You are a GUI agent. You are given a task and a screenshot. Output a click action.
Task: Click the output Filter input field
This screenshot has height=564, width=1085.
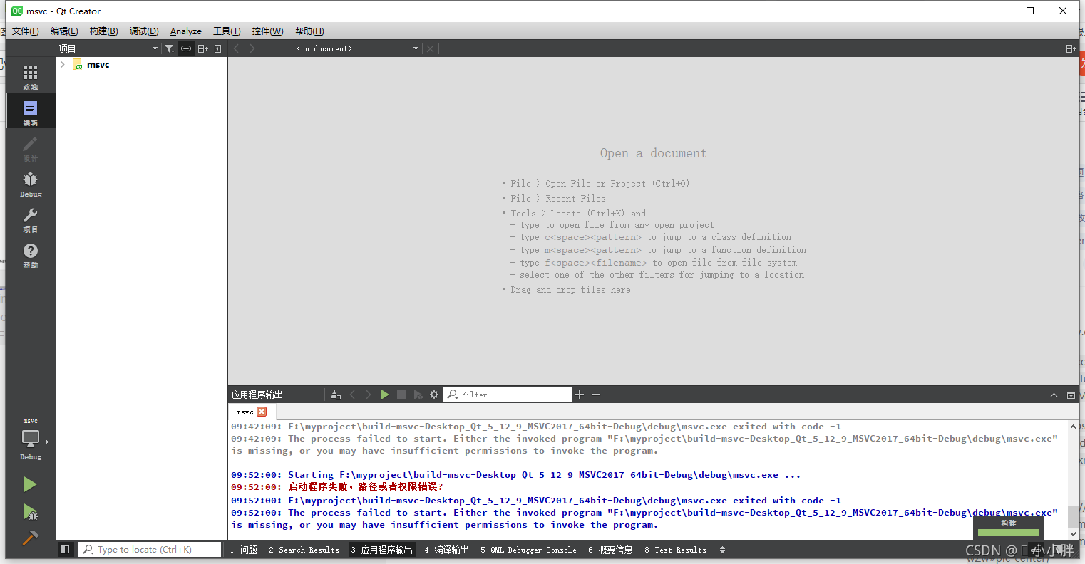(508, 395)
